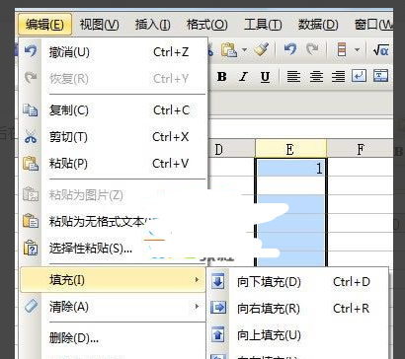Expand the 清除(A) submenu

coord(113,307)
